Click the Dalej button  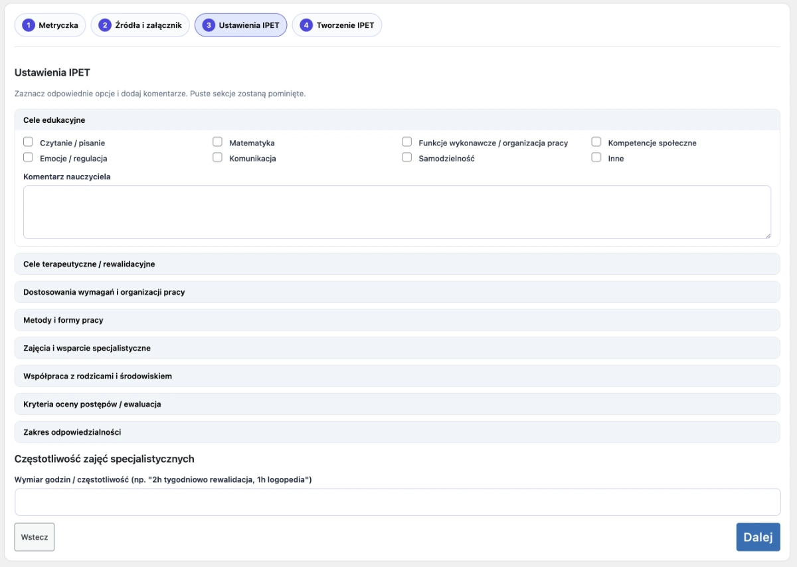(757, 537)
